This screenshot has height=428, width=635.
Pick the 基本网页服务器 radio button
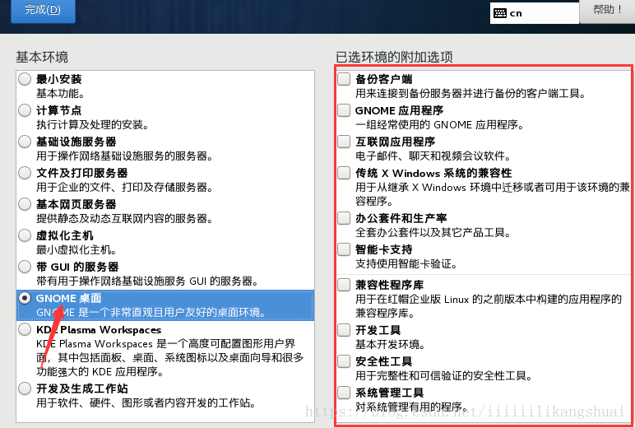(x=25, y=204)
